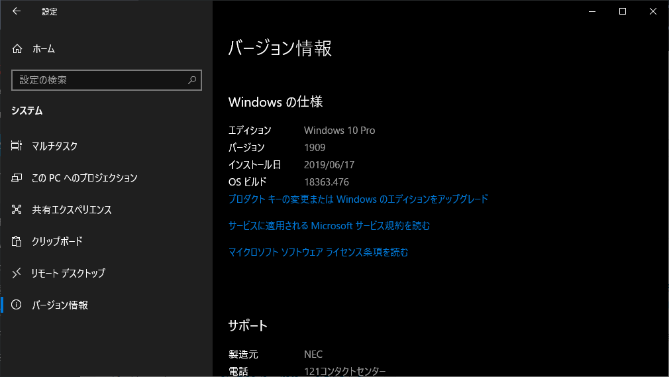Close the 設定 window
This screenshot has width=669, height=377.
pos(653,11)
